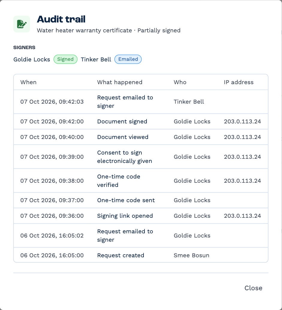Click the Who column header
The height and width of the screenshot is (310, 282).
tap(180, 82)
